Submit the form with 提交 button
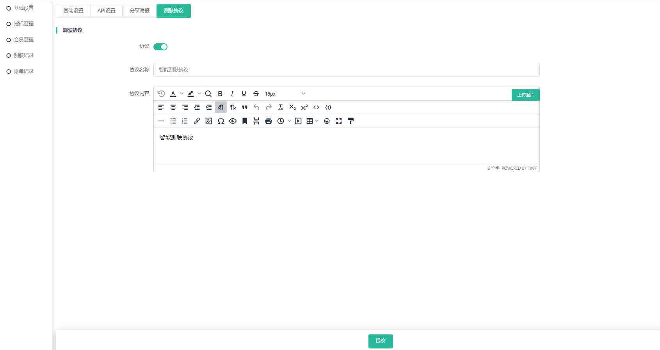 coord(381,341)
